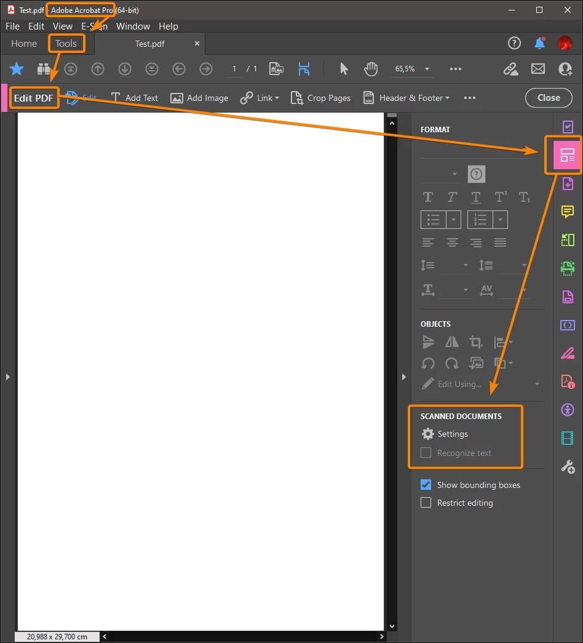This screenshot has width=583, height=643.
Task: Activate the hand pan tool
Action: (371, 69)
